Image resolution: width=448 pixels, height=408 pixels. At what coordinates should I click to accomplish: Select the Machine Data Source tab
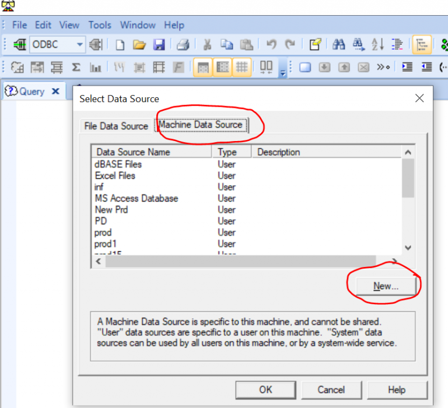click(200, 125)
